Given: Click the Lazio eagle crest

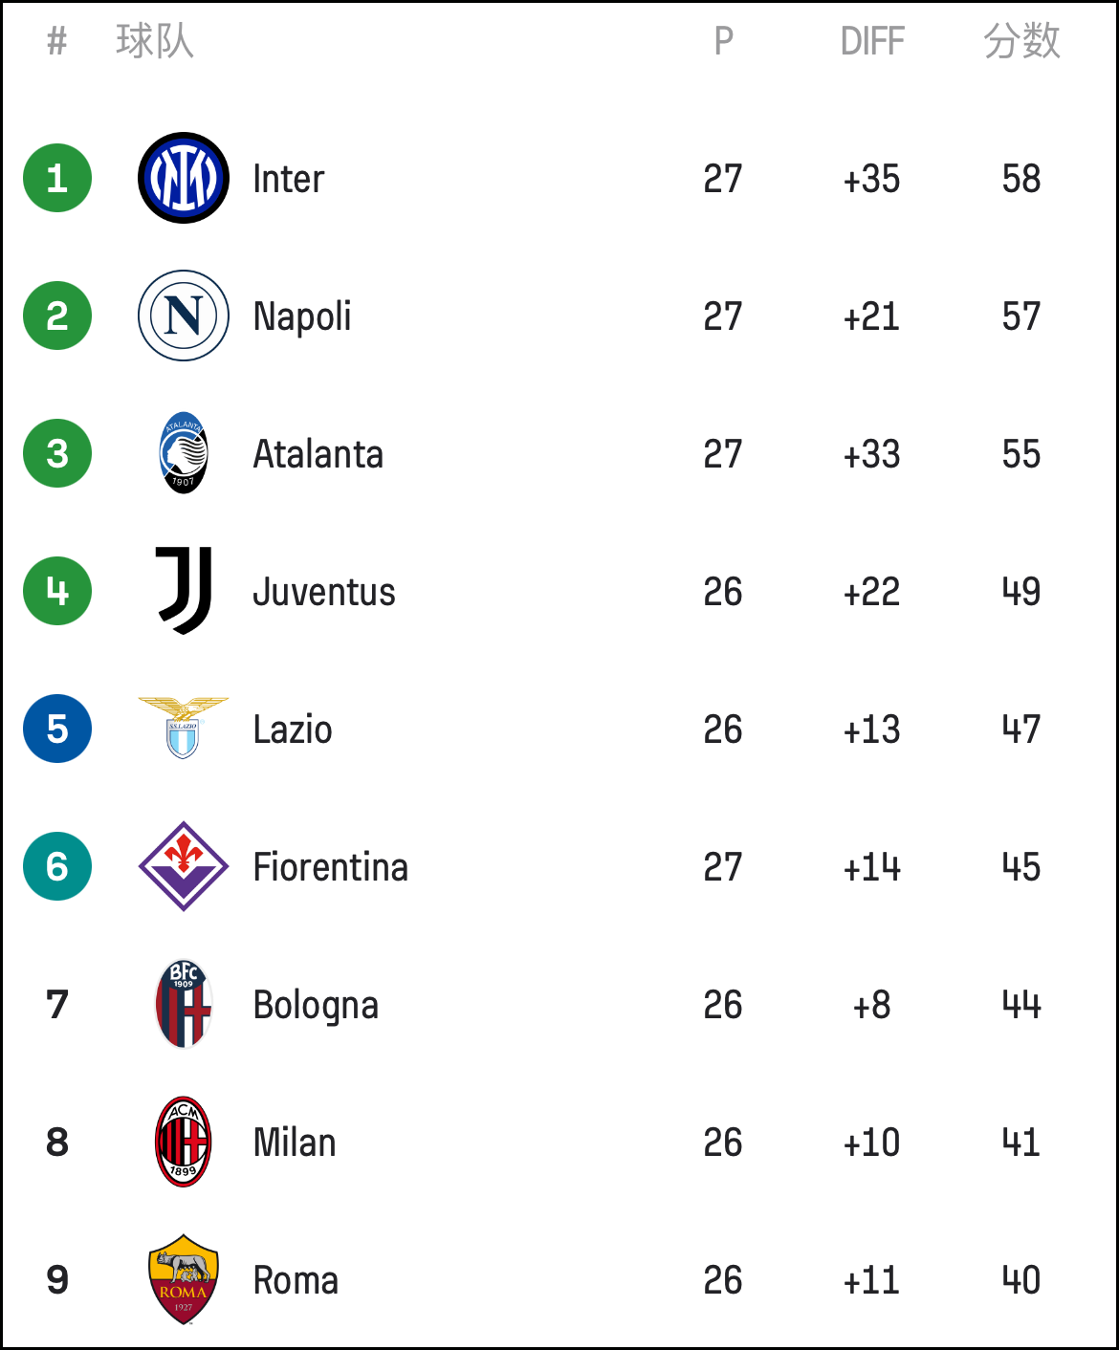Looking at the screenshot, I should click(184, 728).
